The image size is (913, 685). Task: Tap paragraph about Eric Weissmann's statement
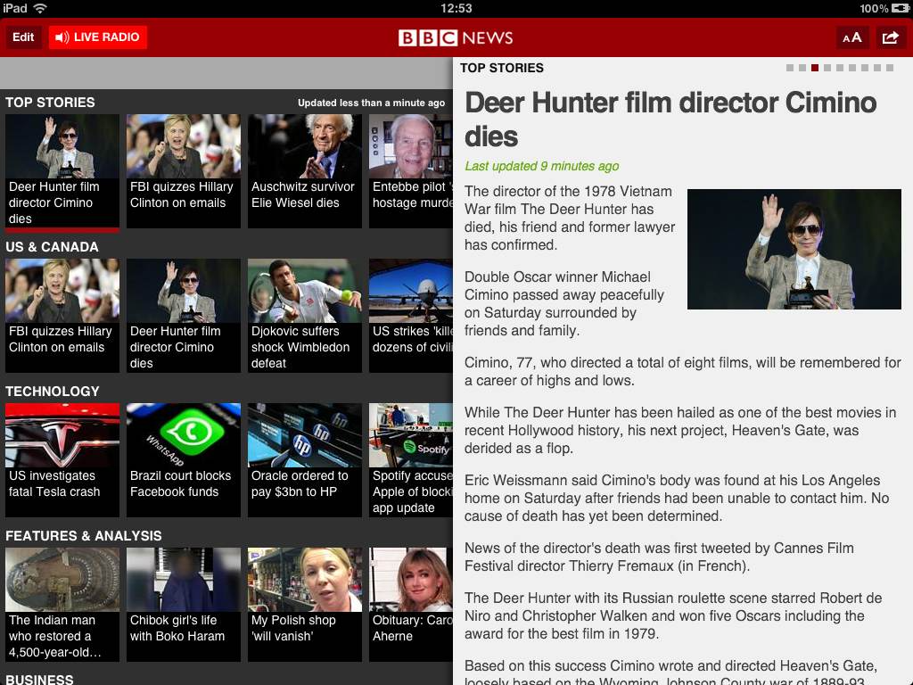click(677, 498)
